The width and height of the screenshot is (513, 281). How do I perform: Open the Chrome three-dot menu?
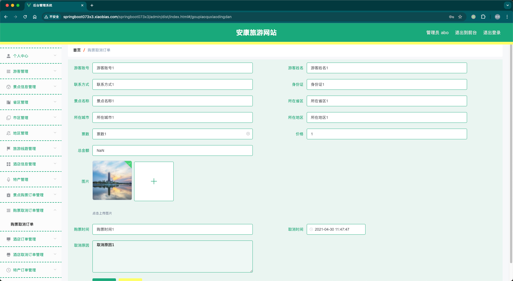pos(507,17)
